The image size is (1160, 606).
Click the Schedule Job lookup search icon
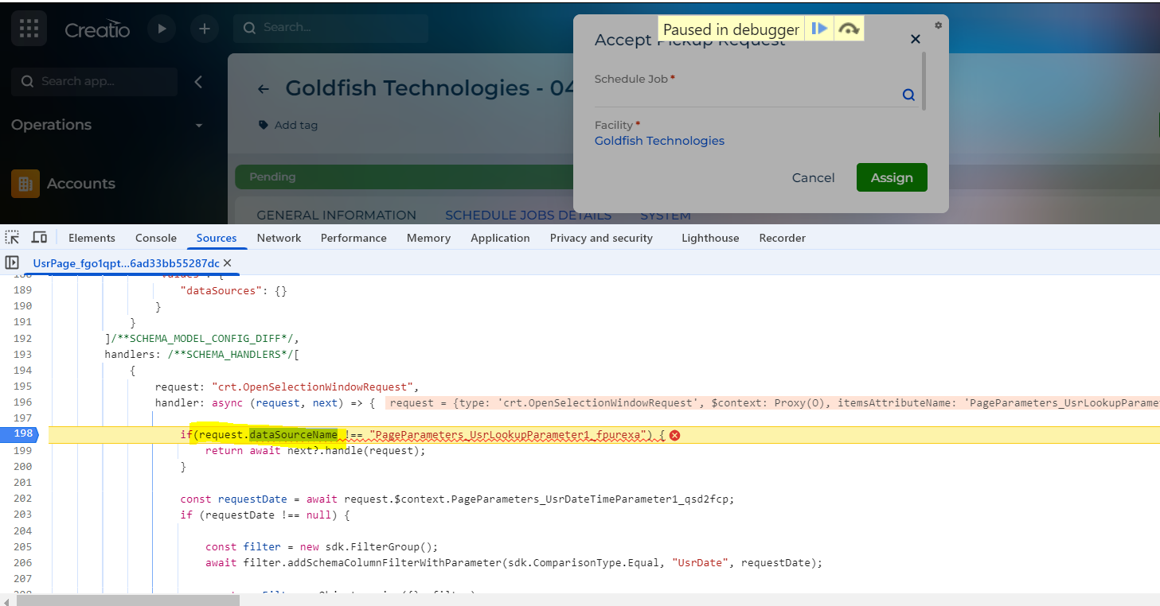click(x=908, y=95)
